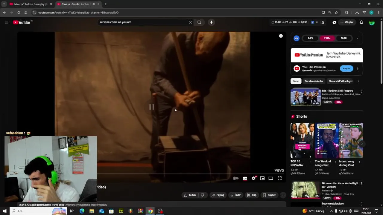Viewport: 383px width, 215px height.
Task: Open the vidIQ list menu icon
Action: click(x=316, y=22)
